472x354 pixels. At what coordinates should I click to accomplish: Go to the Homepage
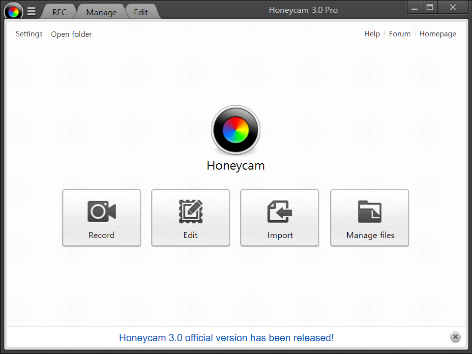tap(438, 34)
